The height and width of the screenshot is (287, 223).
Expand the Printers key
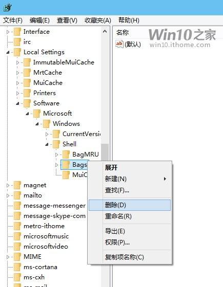17,93
